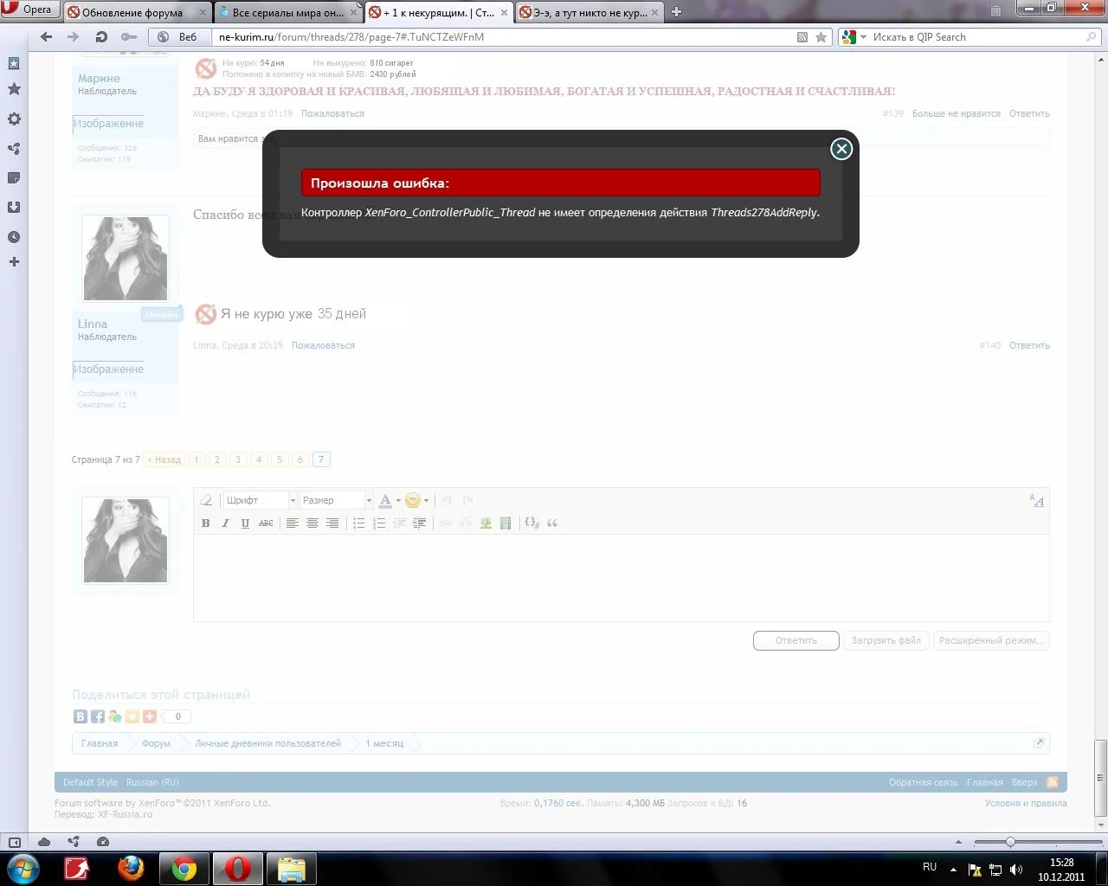Apply underline formatting in the reply editor

coord(246,523)
